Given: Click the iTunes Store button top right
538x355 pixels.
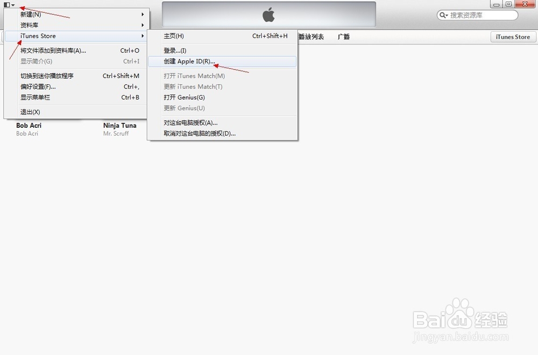Looking at the screenshot, I should point(513,37).
